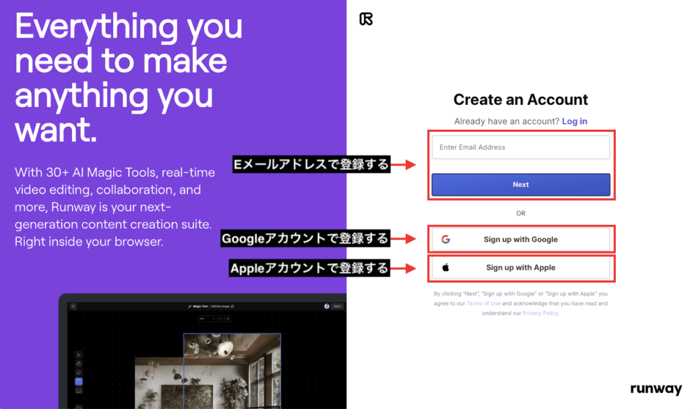Zoom in with the plus button
The width and height of the screenshot is (690, 409).
pyautogui.click(x=228, y=318)
